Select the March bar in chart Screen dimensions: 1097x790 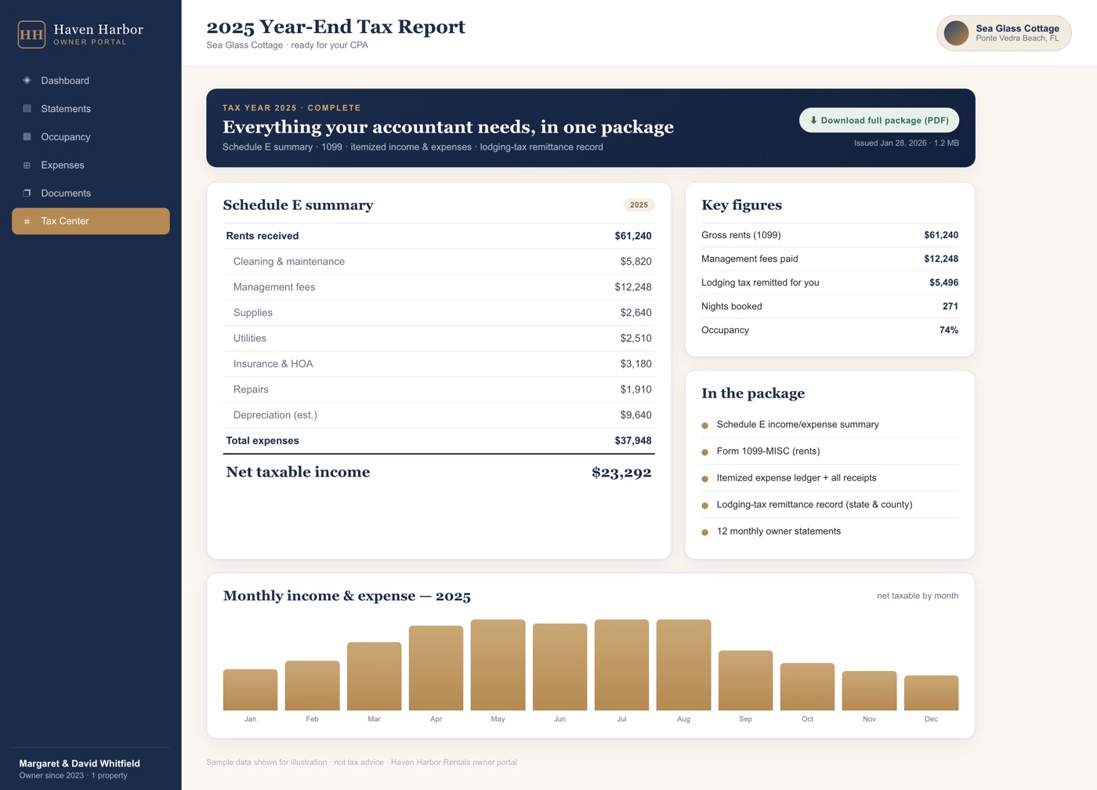374,676
